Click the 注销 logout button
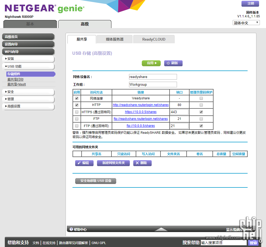This screenshot has height=247, width=266. (250, 3)
